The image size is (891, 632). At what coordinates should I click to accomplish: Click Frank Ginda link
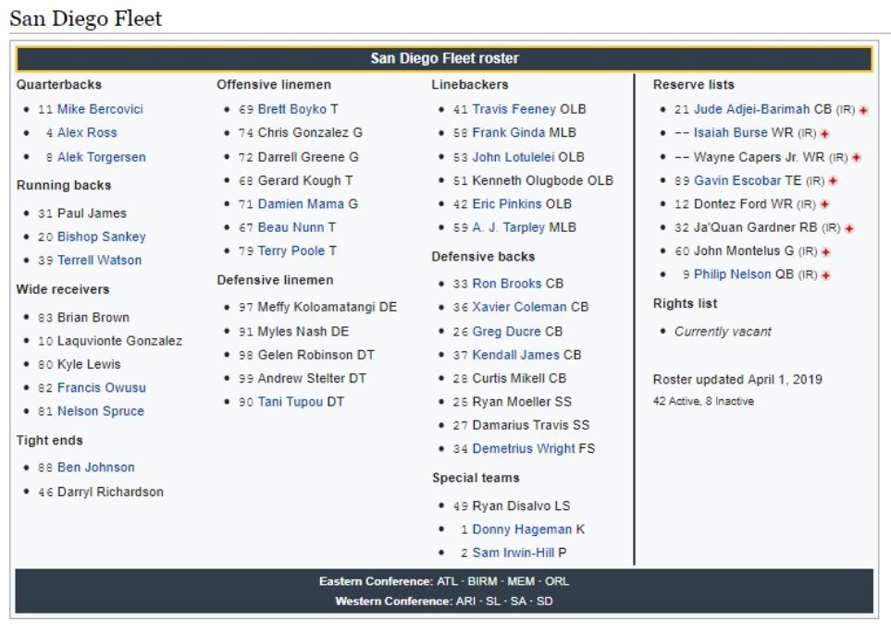(x=509, y=133)
